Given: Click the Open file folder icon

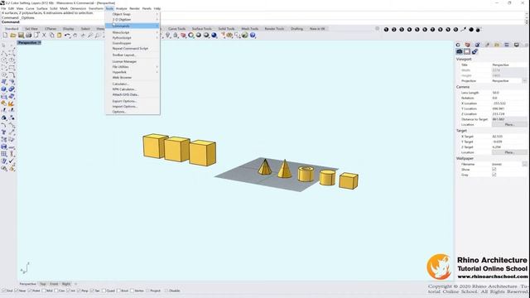Looking at the screenshot, I should point(13,35).
